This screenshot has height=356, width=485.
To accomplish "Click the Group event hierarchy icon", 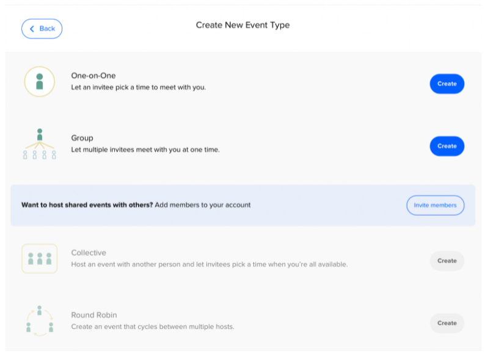I will point(40,144).
